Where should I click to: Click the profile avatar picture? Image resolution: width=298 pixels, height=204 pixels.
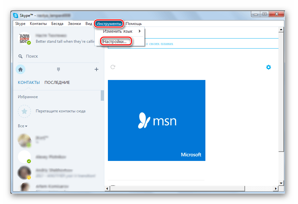[x=24, y=39]
